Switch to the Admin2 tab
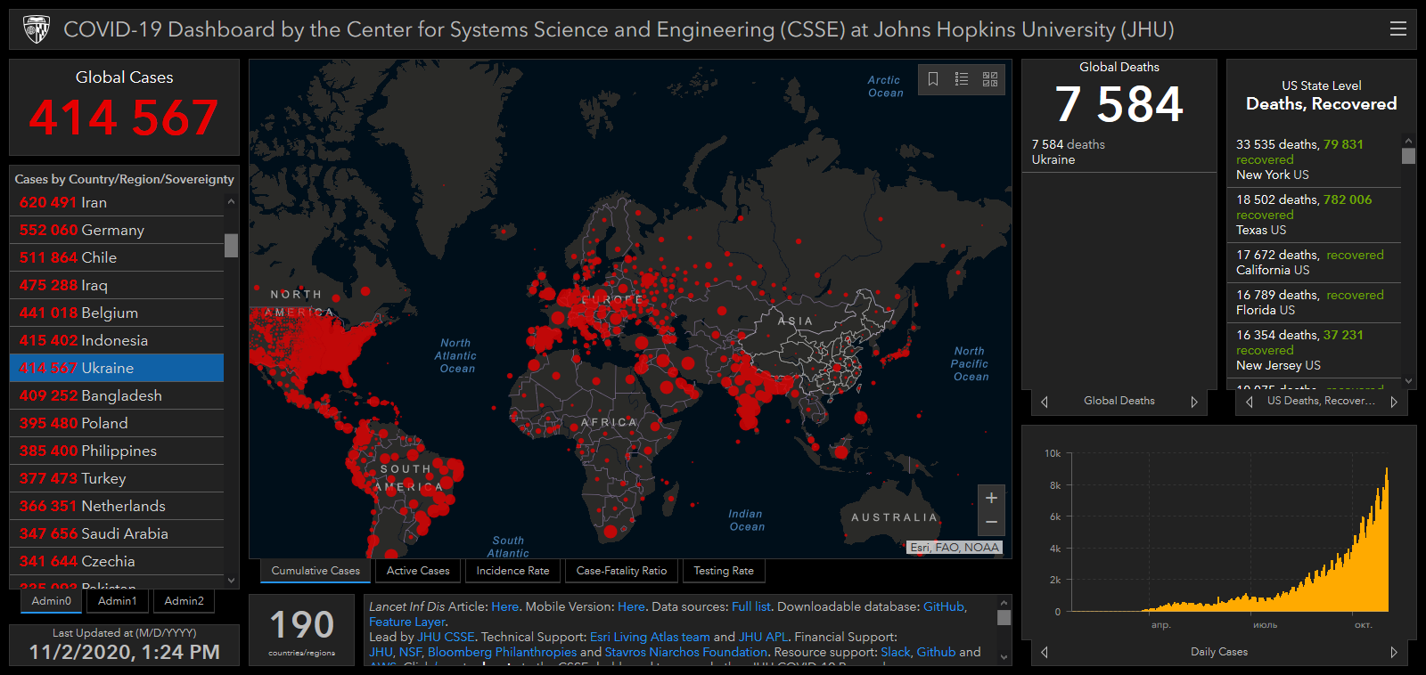This screenshot has width=1426, height=675. pos(184,601)
